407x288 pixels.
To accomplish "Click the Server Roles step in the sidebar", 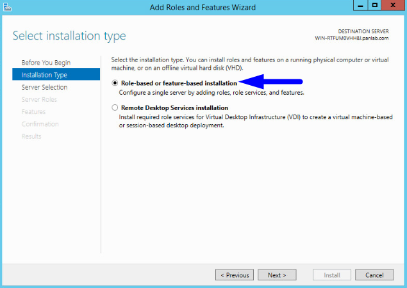I will point(39,99).
